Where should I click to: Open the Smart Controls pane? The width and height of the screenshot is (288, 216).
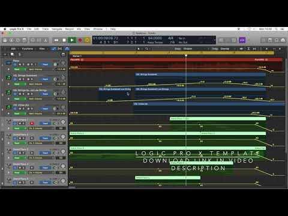click(32, 40)
